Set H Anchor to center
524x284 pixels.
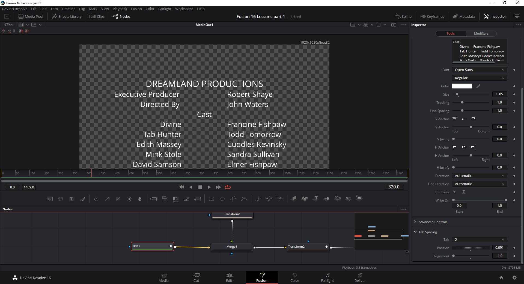click(x=464, y=147)
